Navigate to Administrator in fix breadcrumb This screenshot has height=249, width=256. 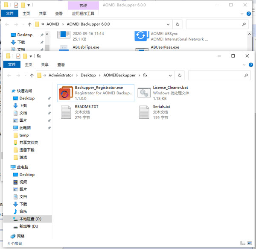coord(61,75)
